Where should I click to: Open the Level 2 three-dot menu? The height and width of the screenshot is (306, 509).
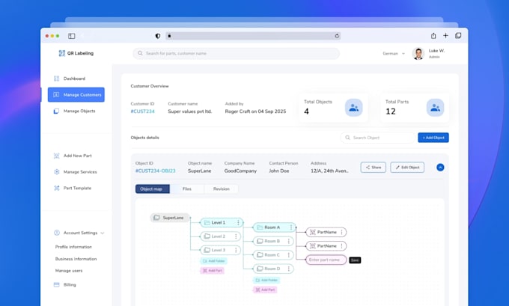click(x=236, y=236)
